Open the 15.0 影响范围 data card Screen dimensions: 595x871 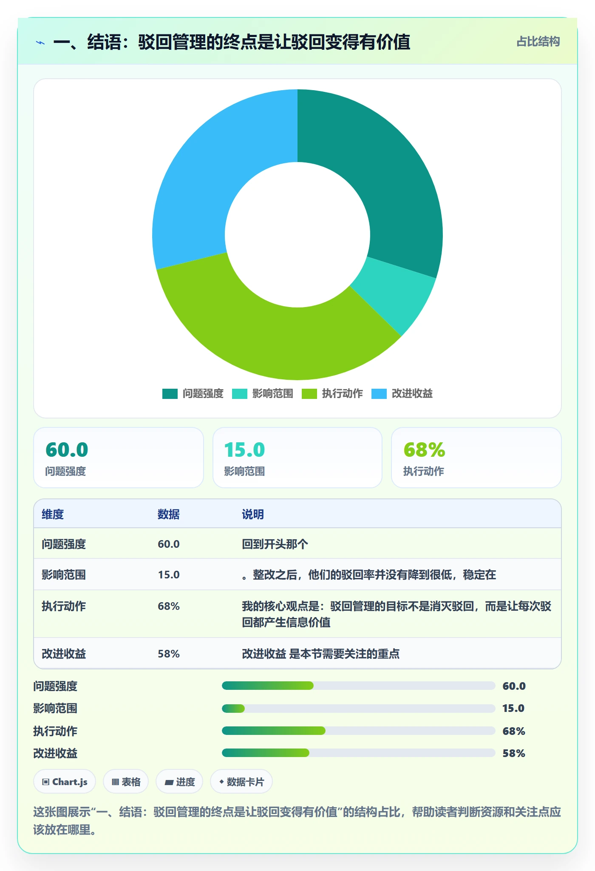pos(297,458)
